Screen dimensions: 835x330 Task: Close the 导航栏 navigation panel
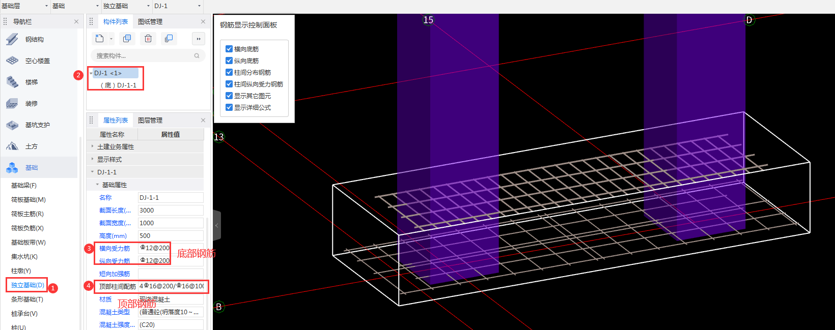[76, 21]
